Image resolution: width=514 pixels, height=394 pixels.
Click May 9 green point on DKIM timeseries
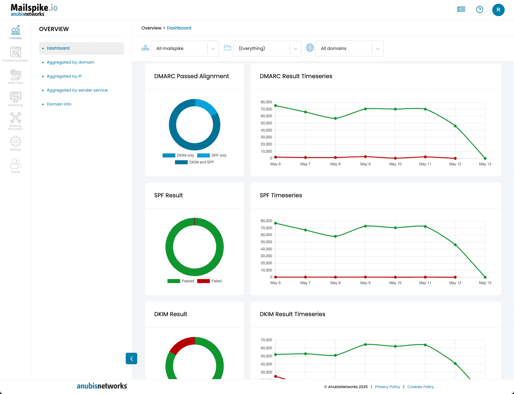[365, 344]
